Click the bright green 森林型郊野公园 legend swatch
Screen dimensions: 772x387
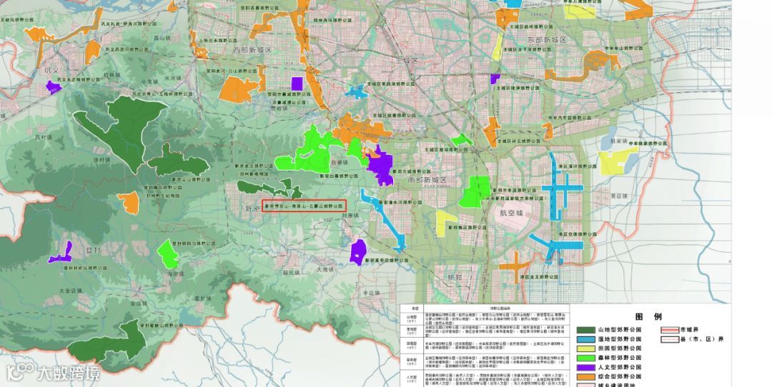coord(586,358)
